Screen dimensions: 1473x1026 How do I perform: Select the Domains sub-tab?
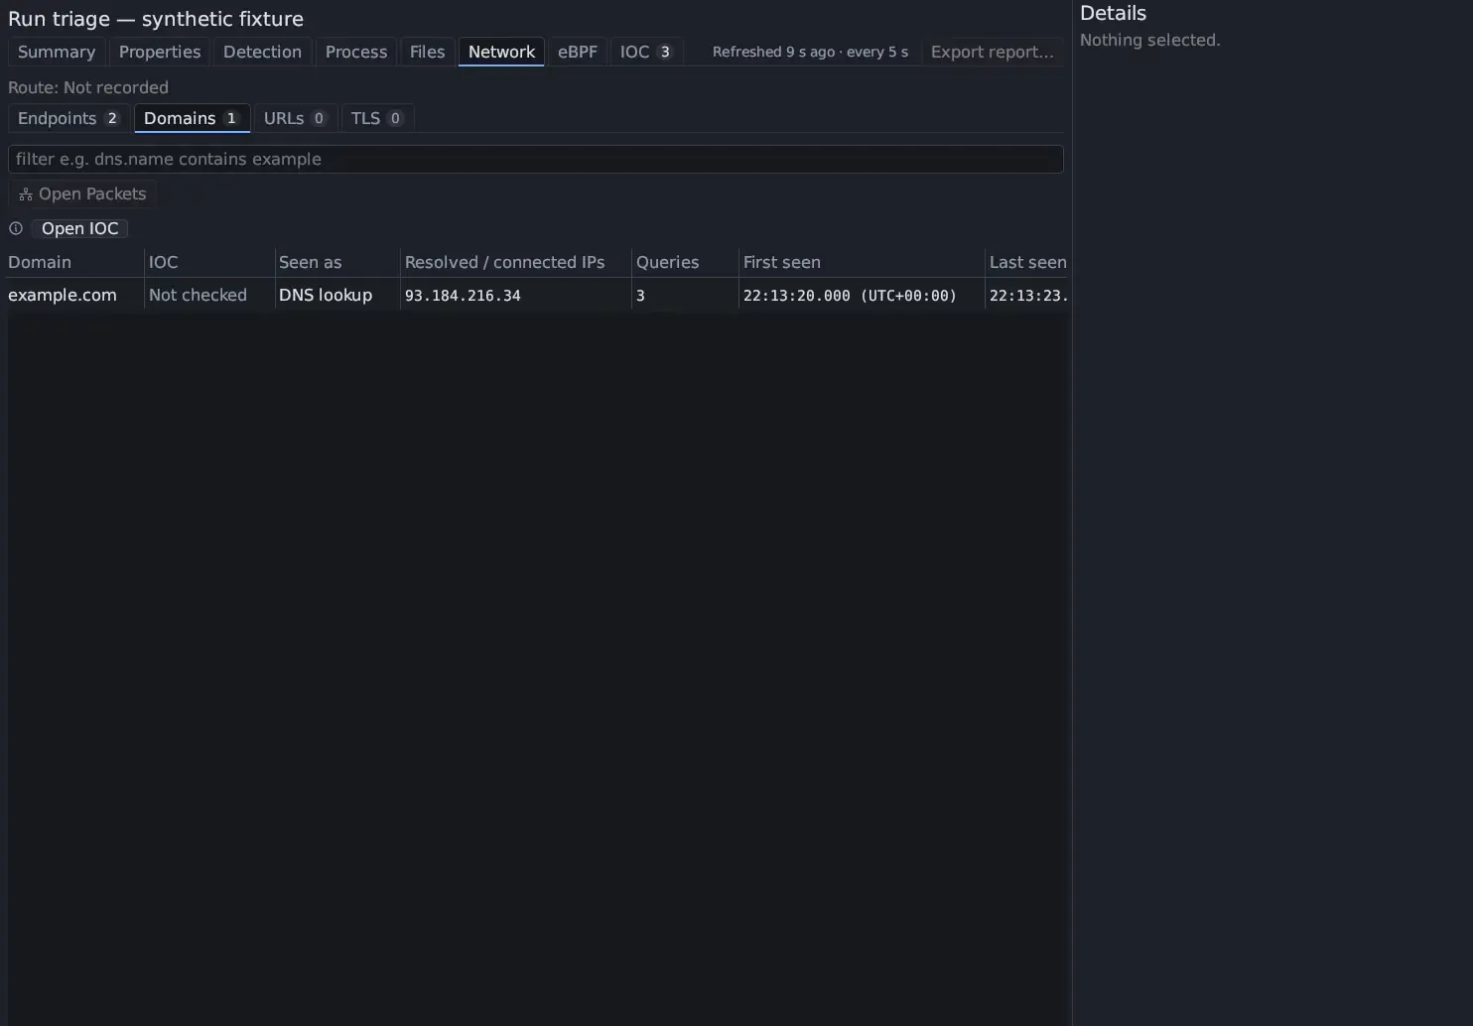(x=192, y=118)
